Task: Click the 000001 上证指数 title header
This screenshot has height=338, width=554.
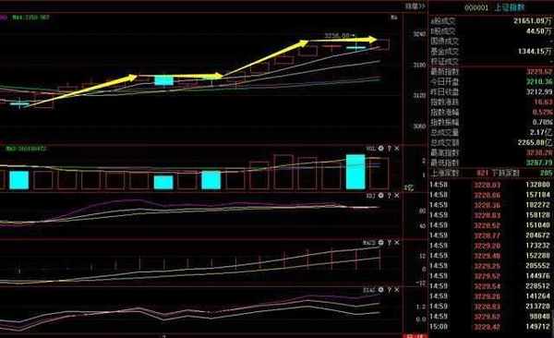Action: 495,7
